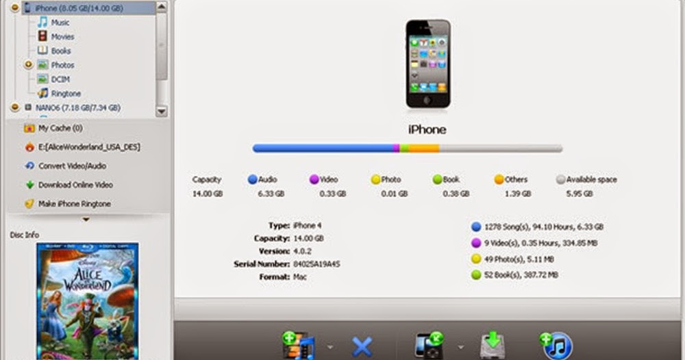Click the Make iPhone Ringtone icon

(29, 204)
